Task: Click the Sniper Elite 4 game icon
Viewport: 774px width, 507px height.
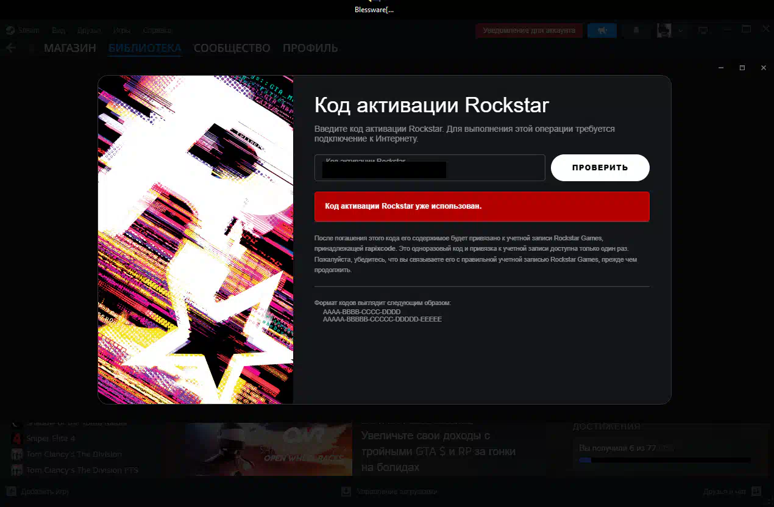Action: [x=16, y=439]
